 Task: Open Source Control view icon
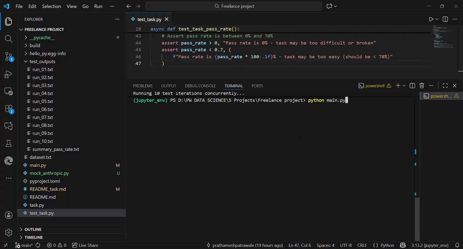point(9,56)
